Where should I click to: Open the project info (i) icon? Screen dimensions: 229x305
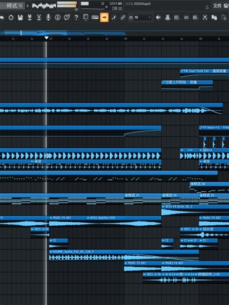click(x=58, y=18)
